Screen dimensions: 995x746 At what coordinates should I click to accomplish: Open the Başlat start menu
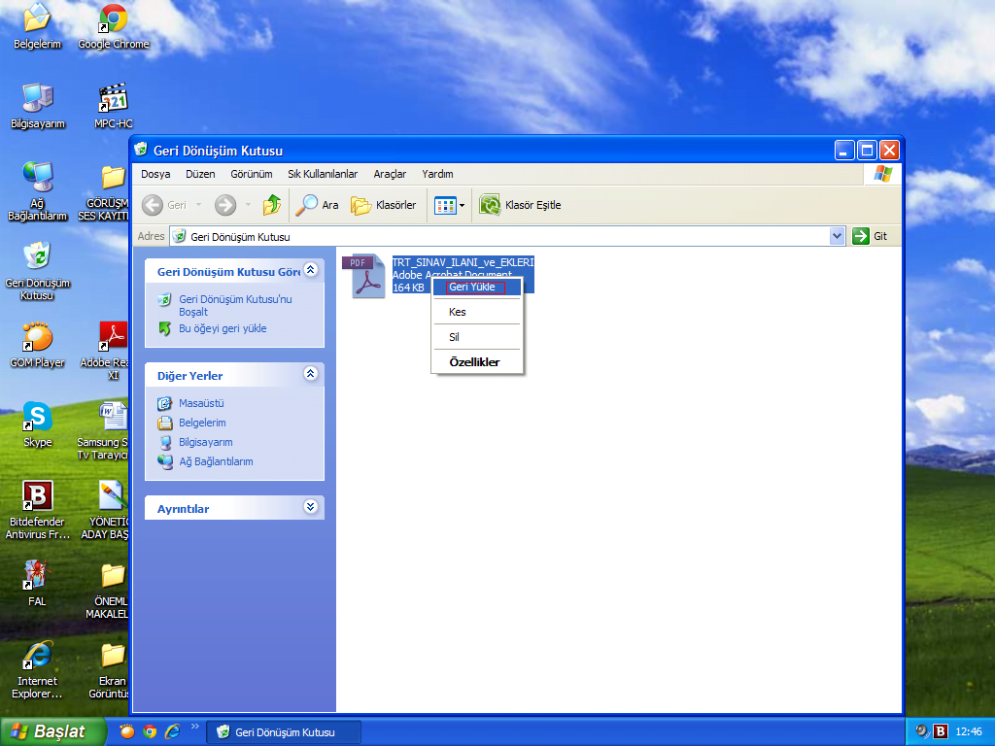click(x=49, y=731)
